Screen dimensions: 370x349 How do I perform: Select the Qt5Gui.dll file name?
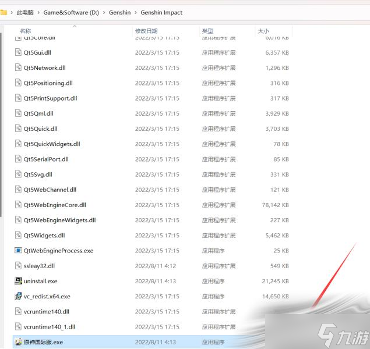point(37,52)
